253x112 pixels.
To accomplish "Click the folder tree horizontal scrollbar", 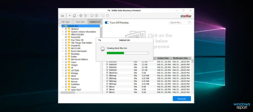I will click(79, 93).
